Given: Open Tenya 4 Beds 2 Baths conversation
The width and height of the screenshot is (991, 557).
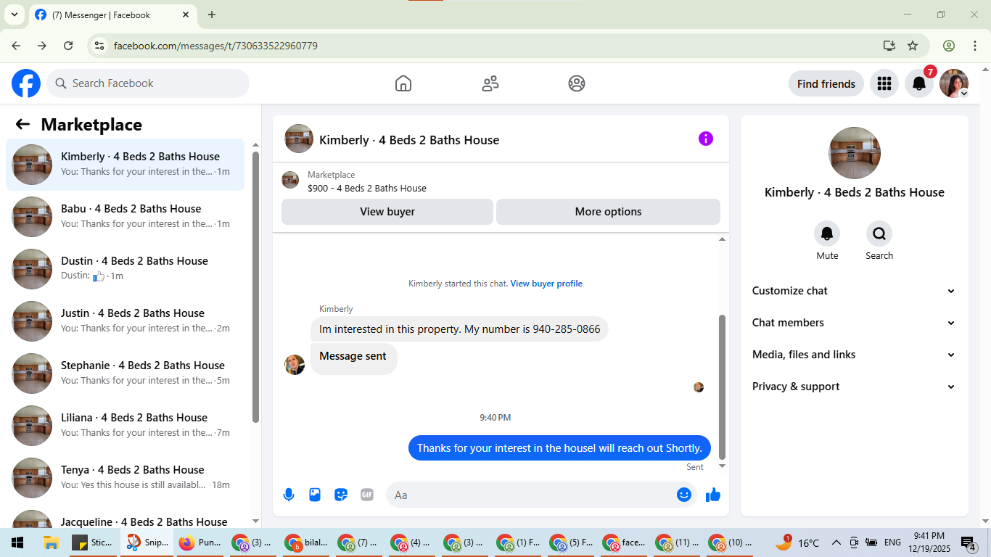Looking at the screenshot, I should 126,478.
